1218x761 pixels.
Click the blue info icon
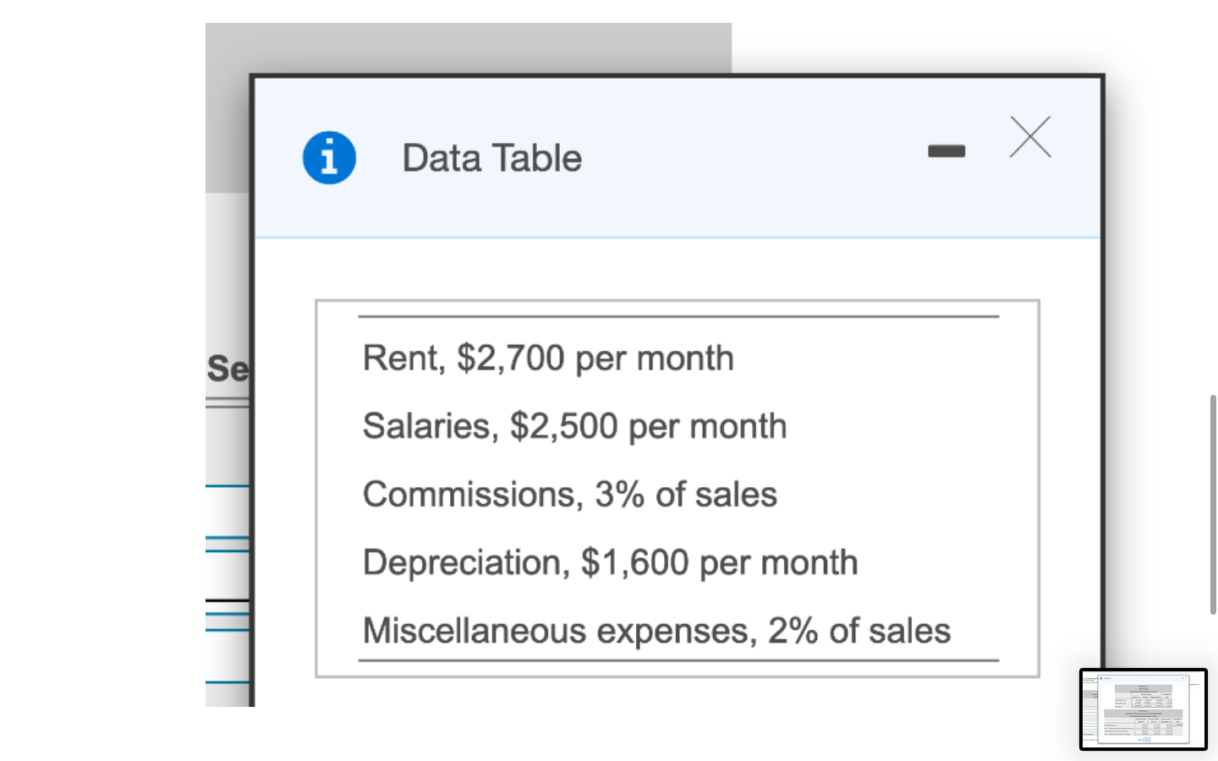pyautogui.click(x=329, y=158)
